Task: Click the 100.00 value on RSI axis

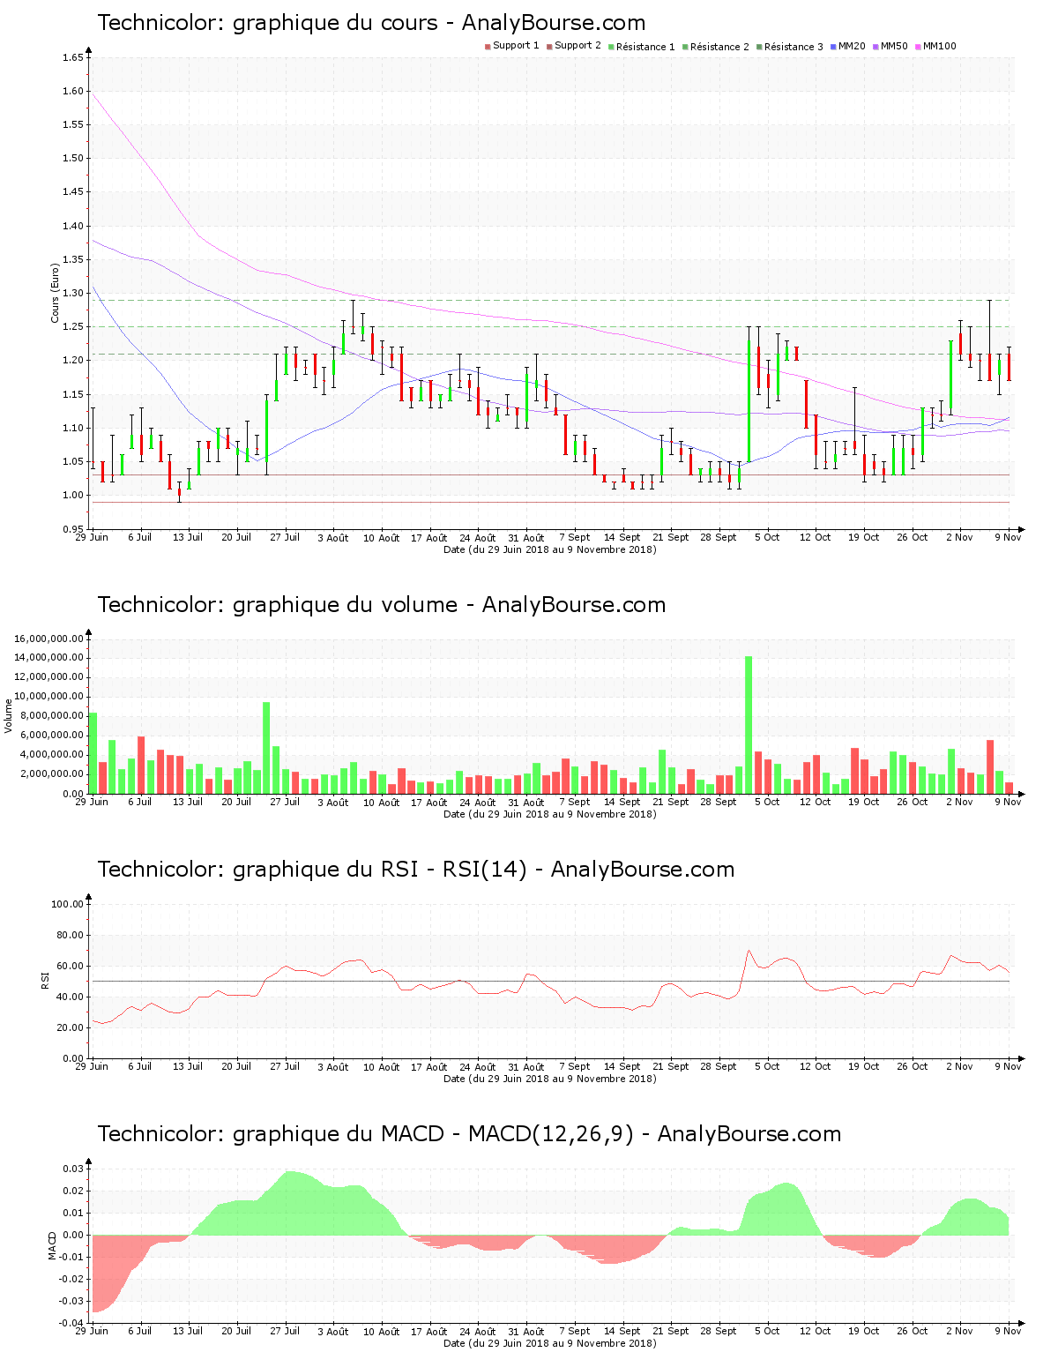Action: point(68,904)
